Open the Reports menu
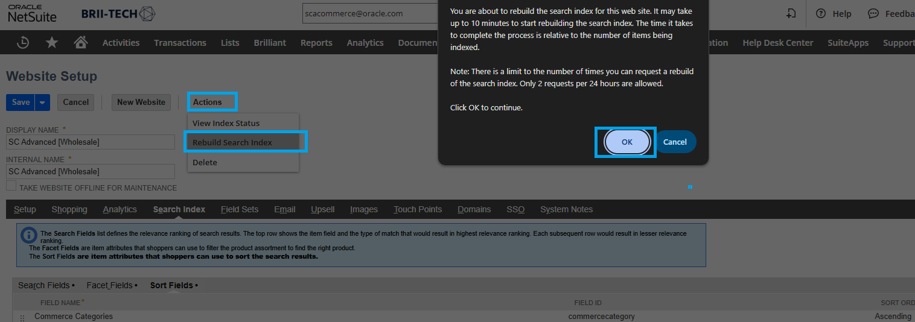 click(x=316, y=43)
